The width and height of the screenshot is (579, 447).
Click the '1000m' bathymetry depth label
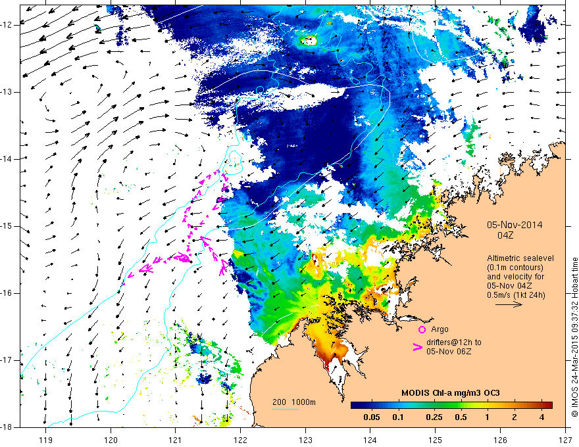304,402
